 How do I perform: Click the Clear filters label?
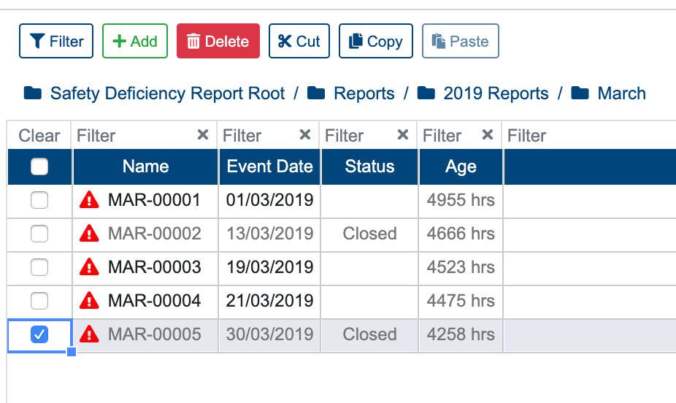tap(39, 135)
